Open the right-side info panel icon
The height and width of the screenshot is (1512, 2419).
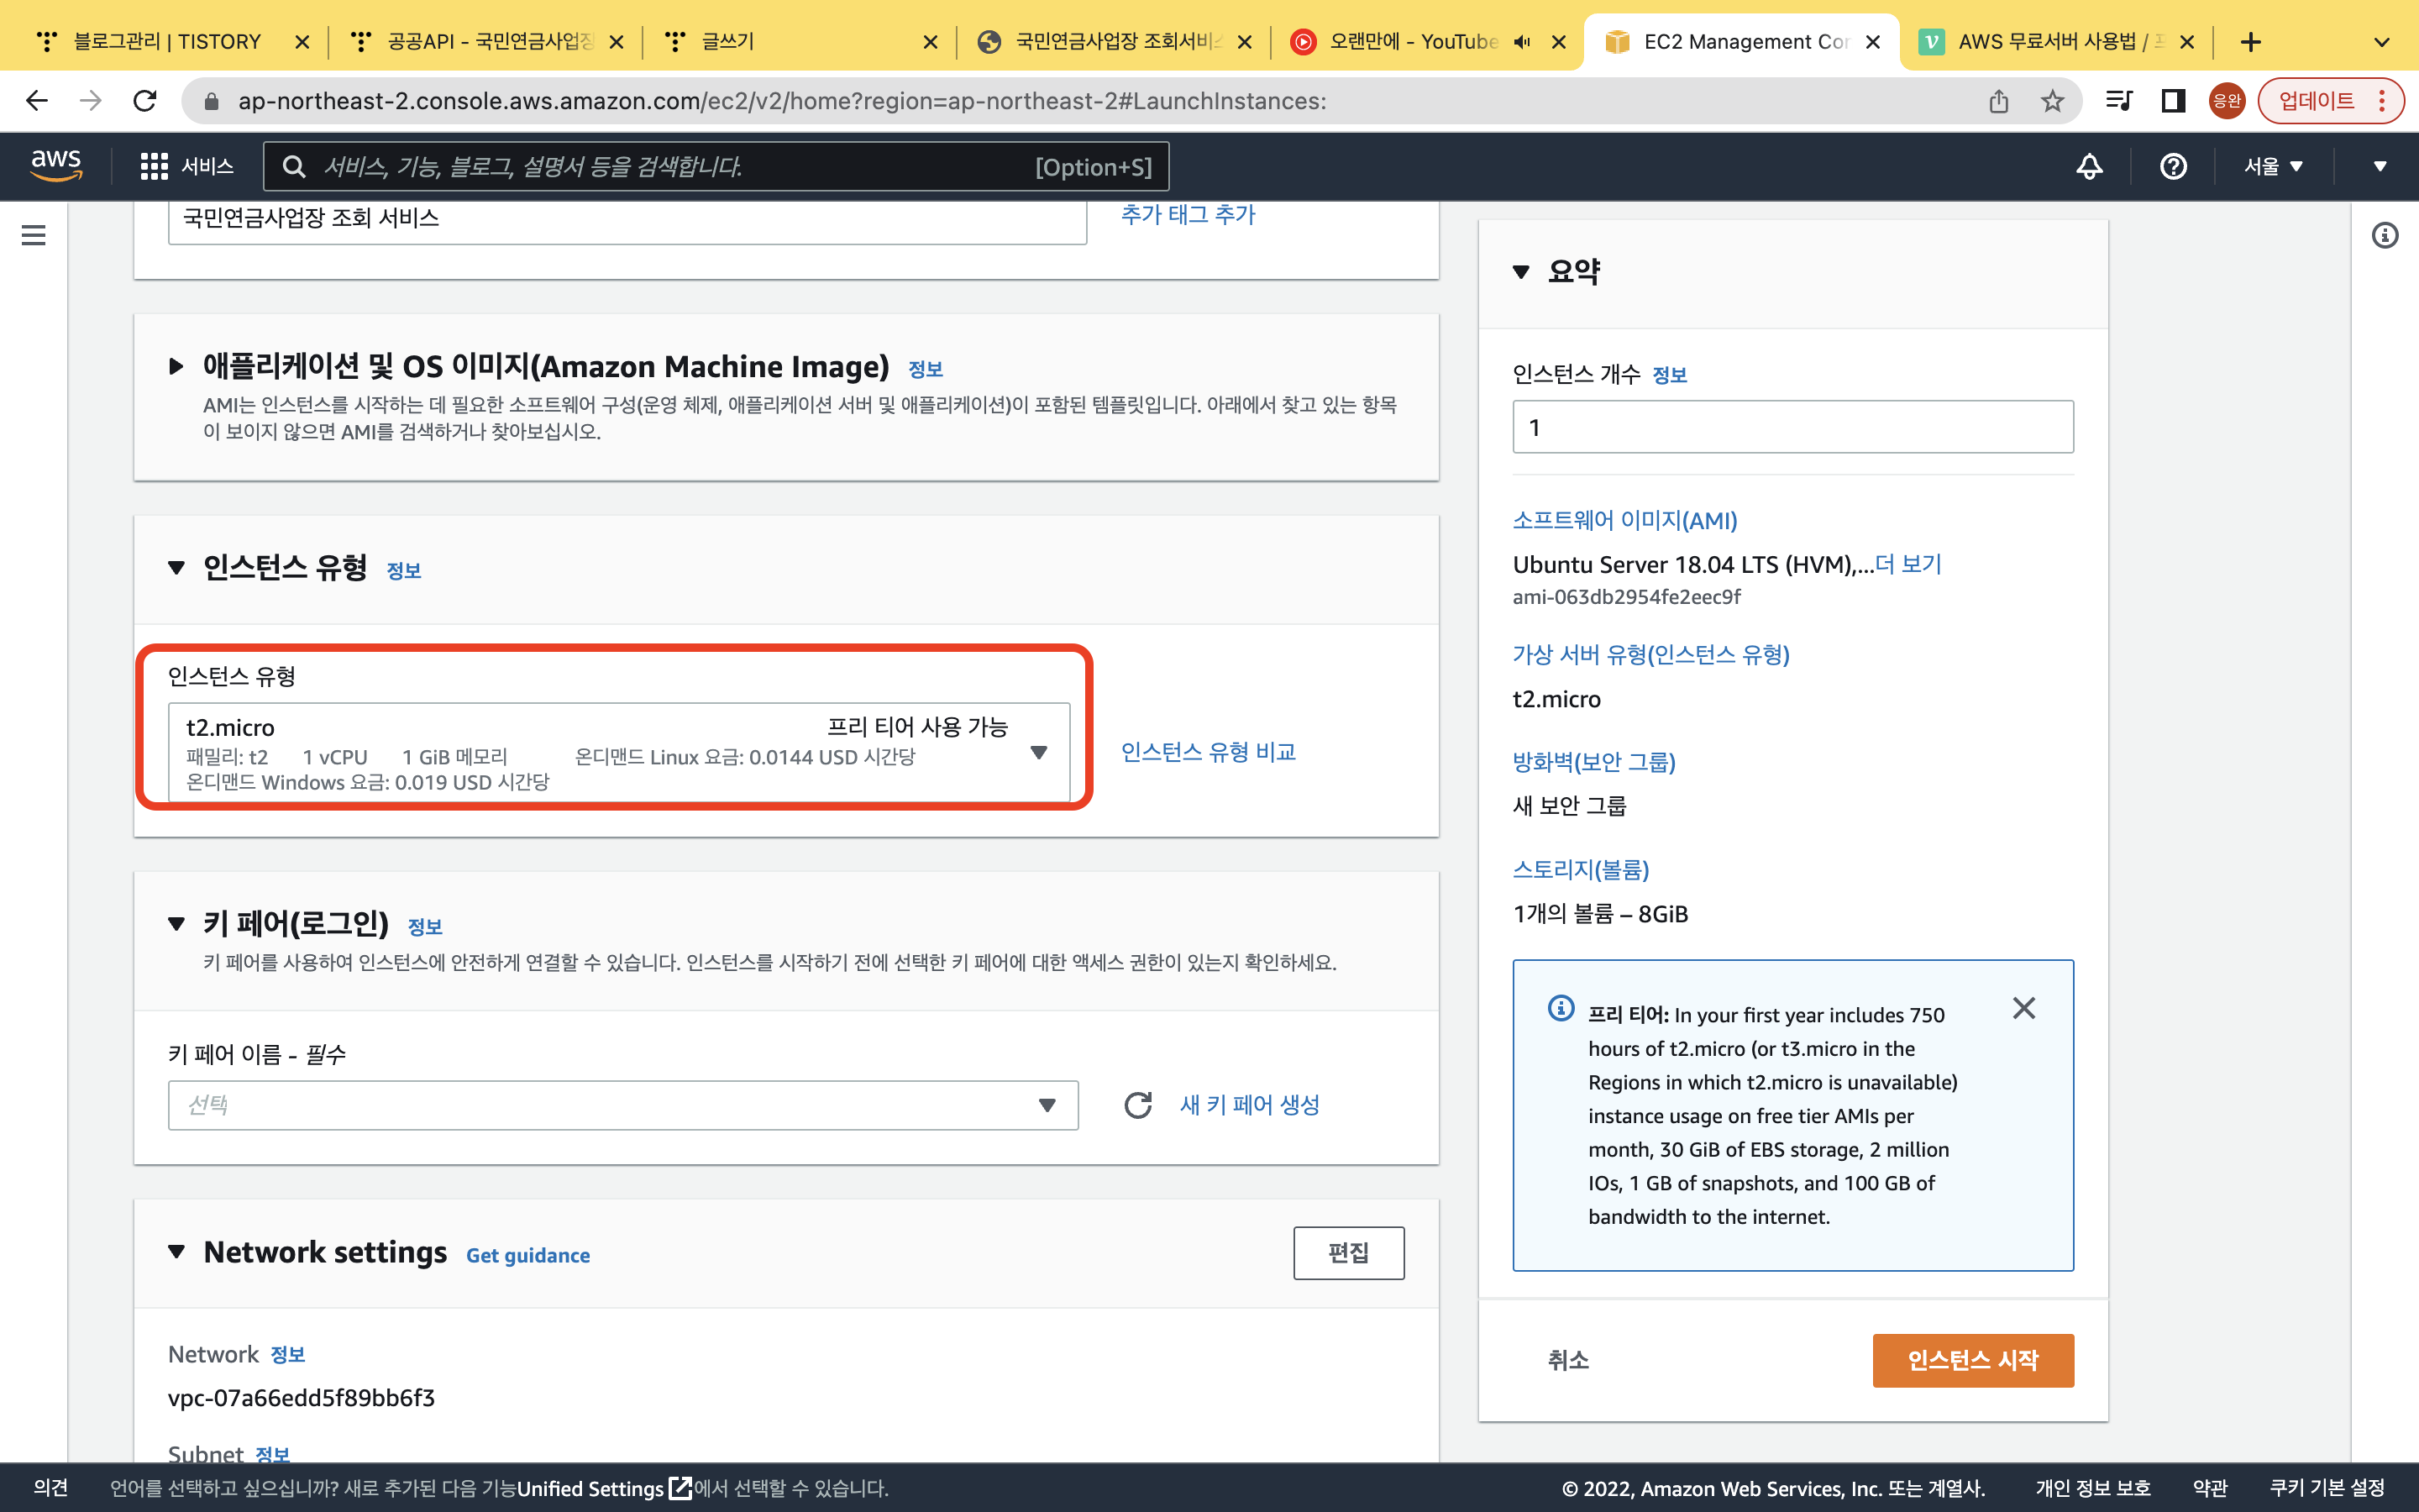click(2385, 235)
